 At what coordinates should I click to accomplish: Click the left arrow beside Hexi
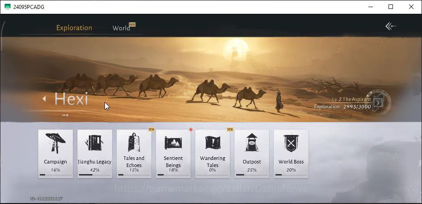[44, 99]
